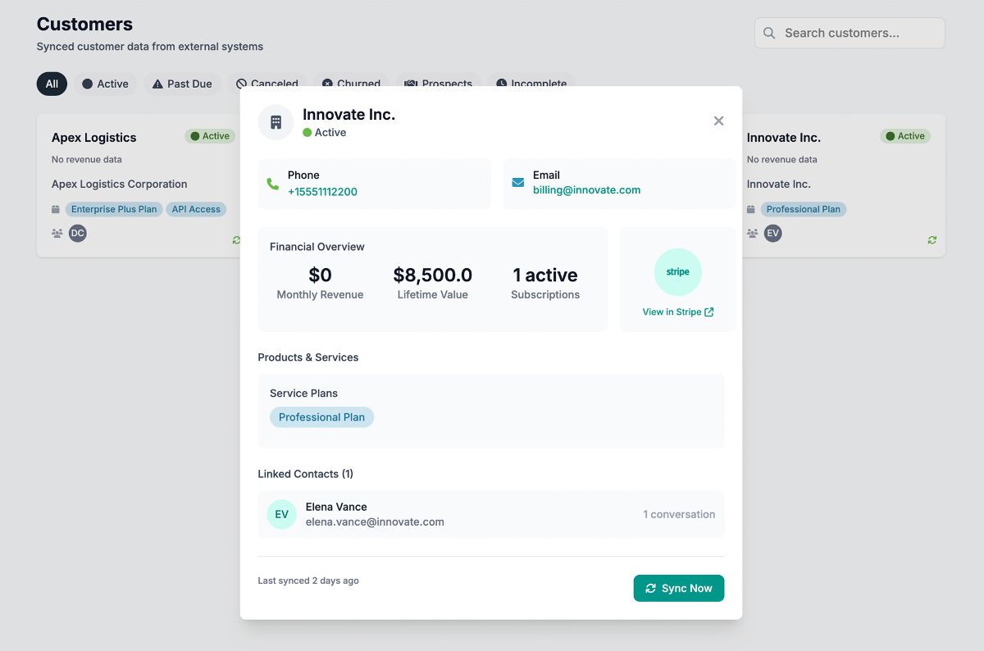Click the Active status under dialog title
Screen dimensions: 984x651
point(325,132)
